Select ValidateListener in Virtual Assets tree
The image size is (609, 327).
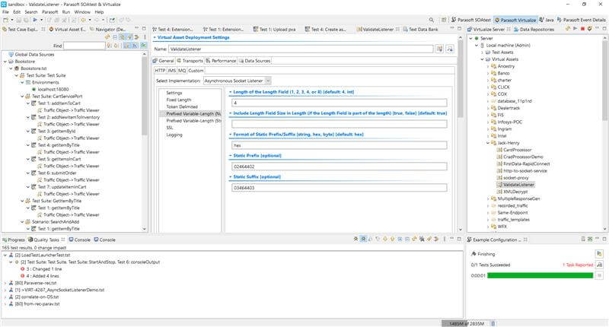pos(518,184)
